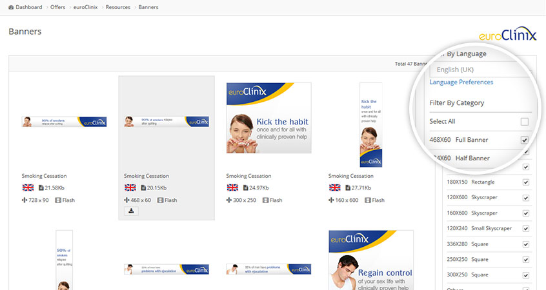546x290 pixels.
Task: Open the Kick the habit 300 x 250 thumbnail
Action: click(269, 118)
